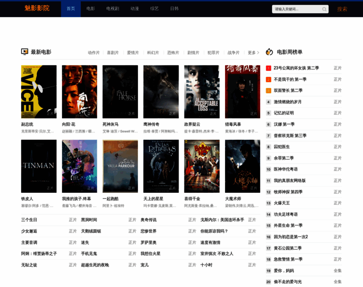Click the 喜得千金 title link

point(192,199)
